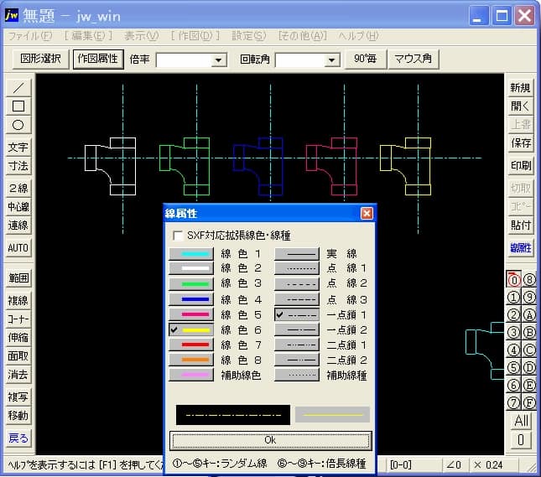Choose 線色 7 red color button
This screenshot has width=541, height=477.
tap(191, 345)
